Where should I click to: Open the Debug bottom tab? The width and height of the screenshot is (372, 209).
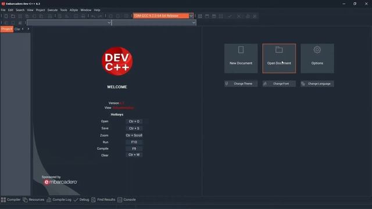point(81,200)
